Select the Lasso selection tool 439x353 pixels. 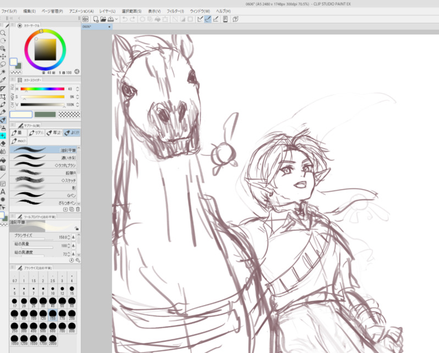pyautogui.click(x=3, y=64)
